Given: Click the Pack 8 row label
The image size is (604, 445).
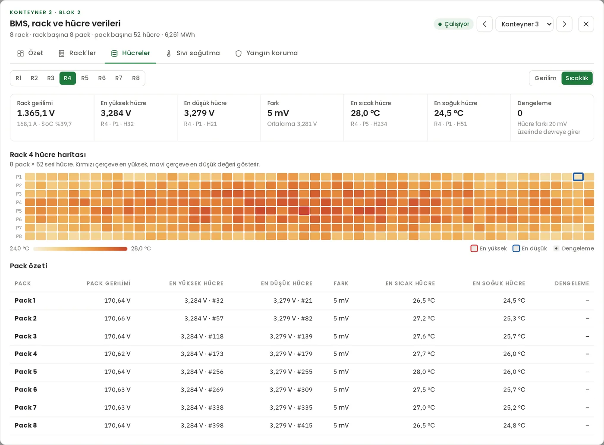Looking at the screenshot, I should tap(26, 425).
